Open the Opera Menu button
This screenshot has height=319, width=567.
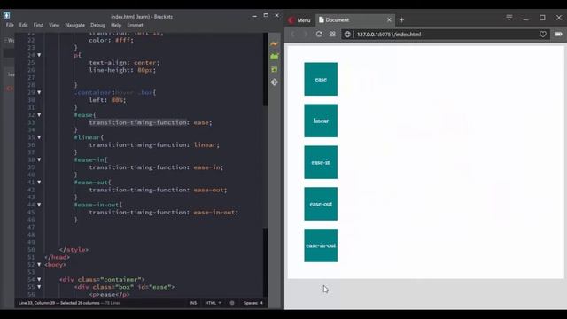click(x=299, y=19)
